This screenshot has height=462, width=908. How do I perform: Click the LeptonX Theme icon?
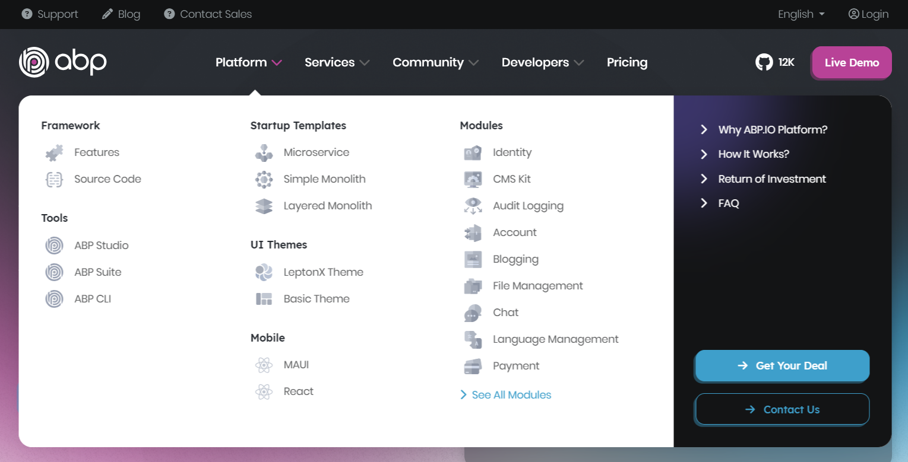coord(264,272)
